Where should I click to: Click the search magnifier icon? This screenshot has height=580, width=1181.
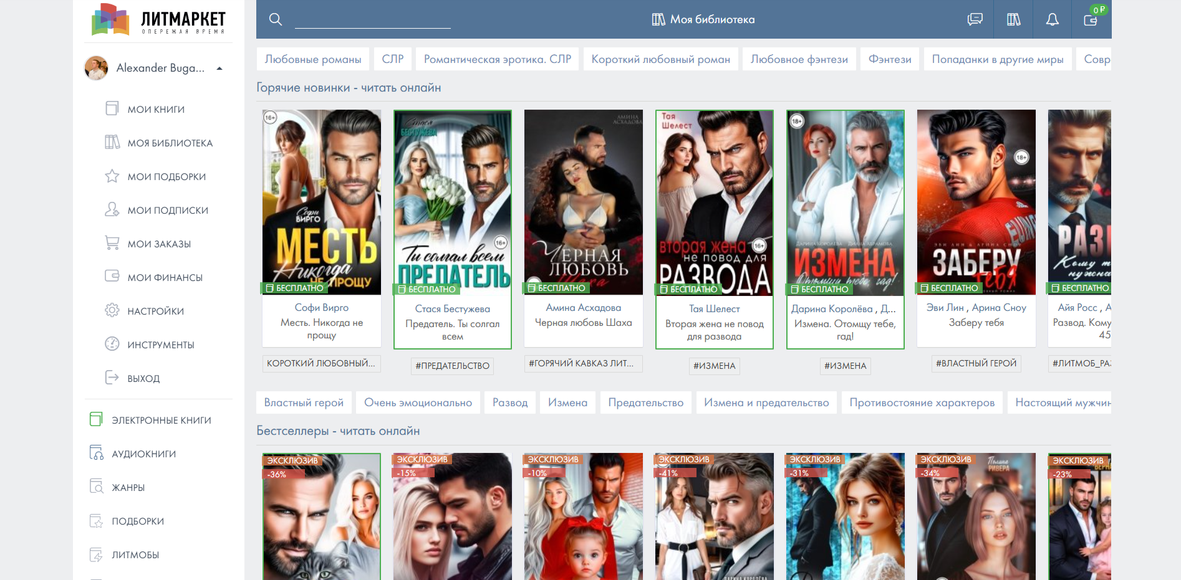[276, 19]
